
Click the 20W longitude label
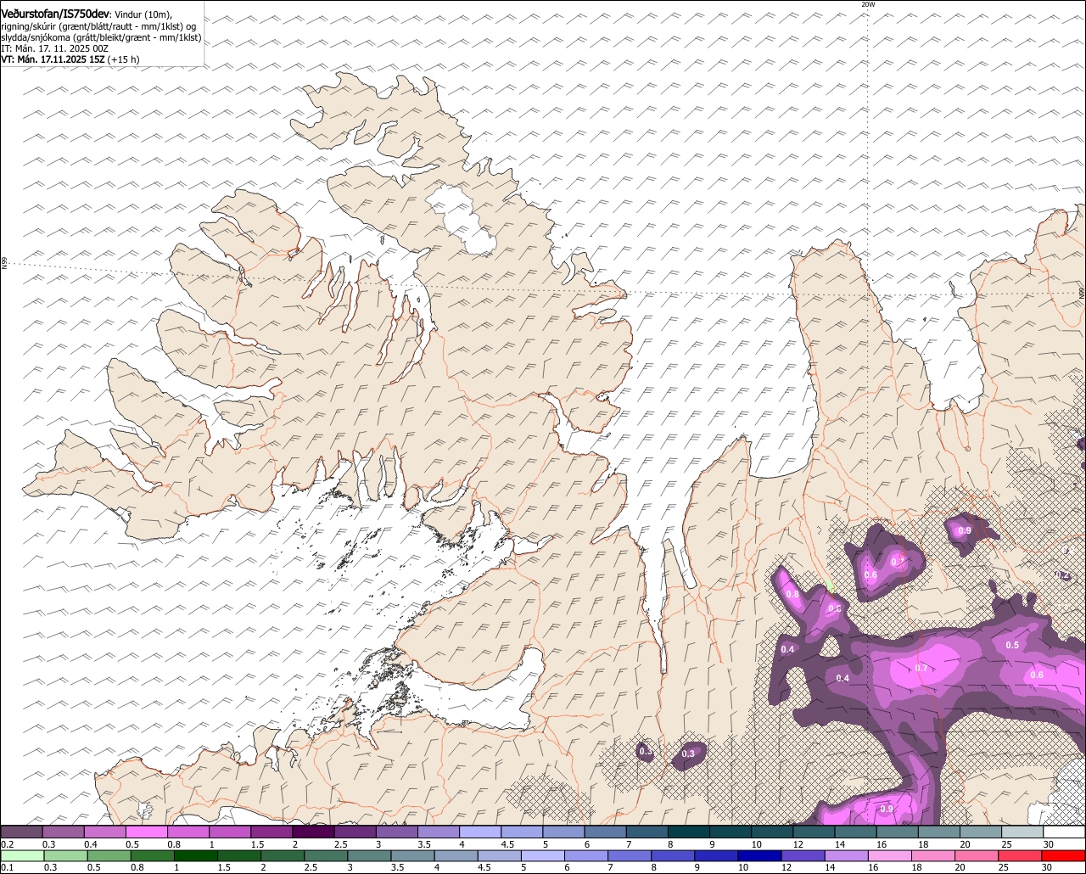click(x=868, y=4)
